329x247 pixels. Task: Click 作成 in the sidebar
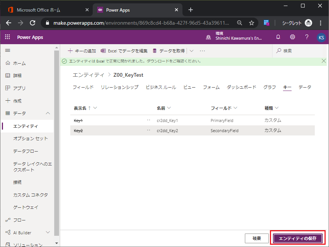coord(17,101)
